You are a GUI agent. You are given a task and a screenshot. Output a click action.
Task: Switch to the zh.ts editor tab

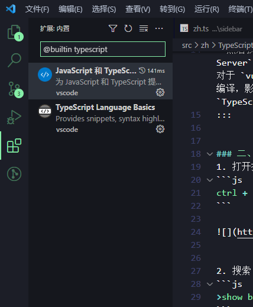coord(214,28)
